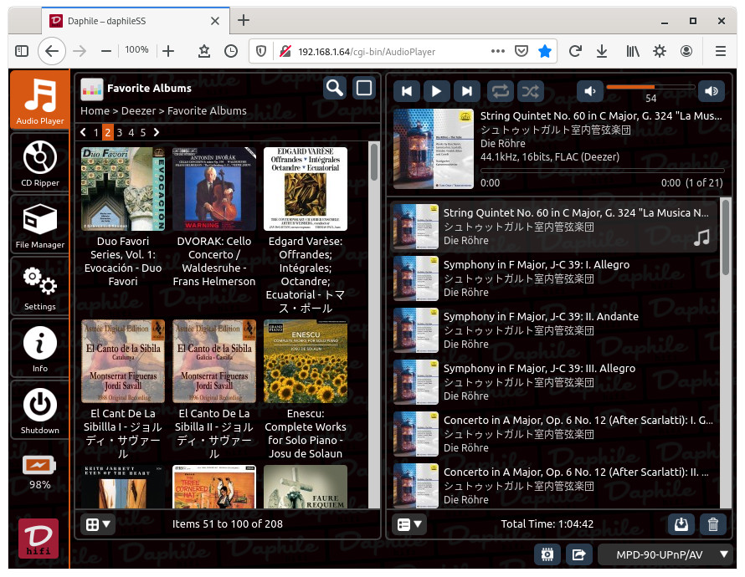Clear playlist with the trash icon
This screenshot has width=745, height=577.
712,524
